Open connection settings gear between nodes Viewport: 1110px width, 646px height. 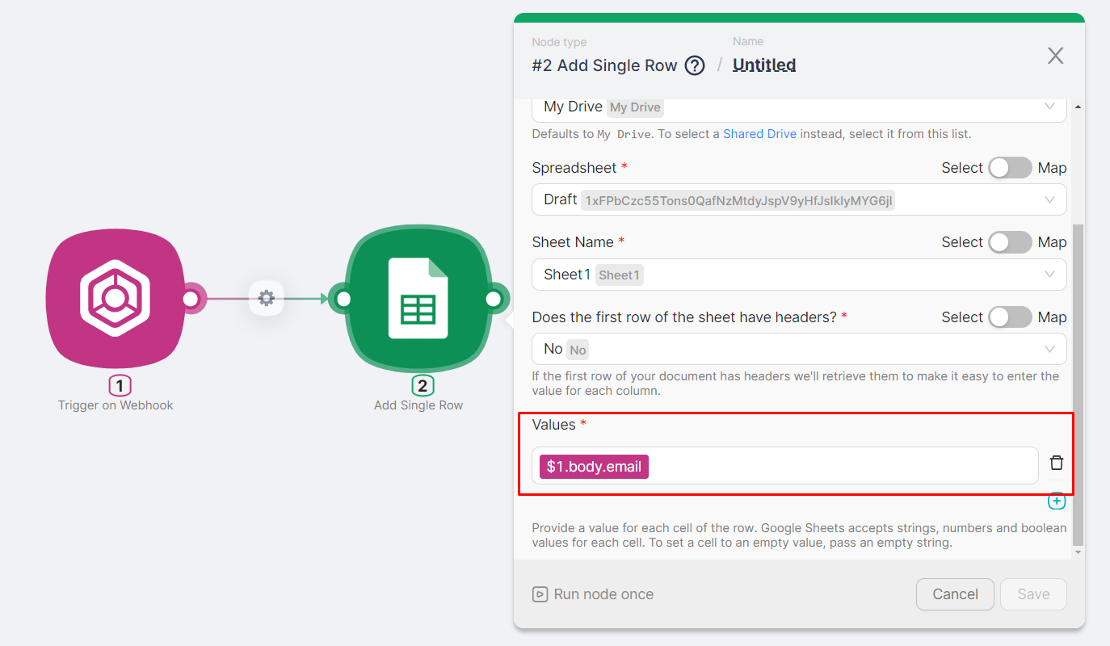click(x=266, y=299)
